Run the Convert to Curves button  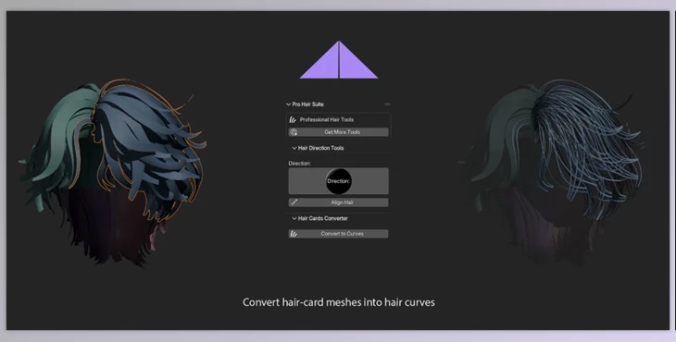point(338,234)
